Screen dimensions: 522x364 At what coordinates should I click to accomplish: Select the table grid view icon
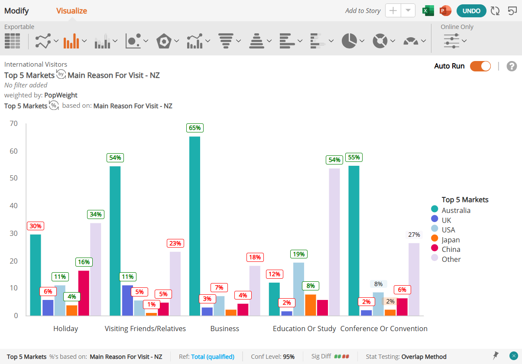point(13,41)
